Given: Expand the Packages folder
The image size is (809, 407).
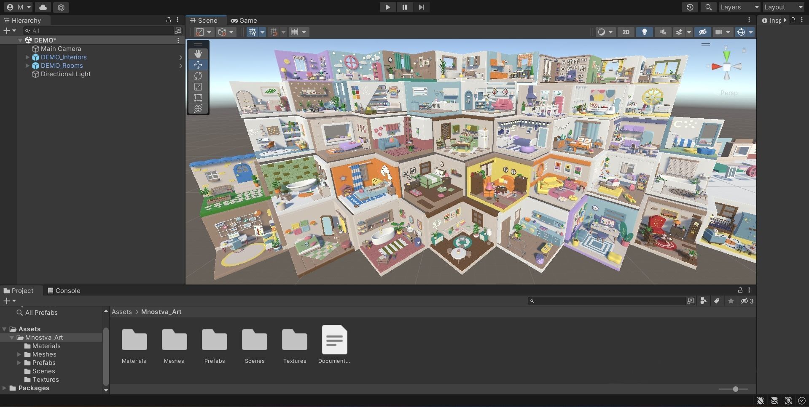Looking at the screenshot, I should point(4,388).
